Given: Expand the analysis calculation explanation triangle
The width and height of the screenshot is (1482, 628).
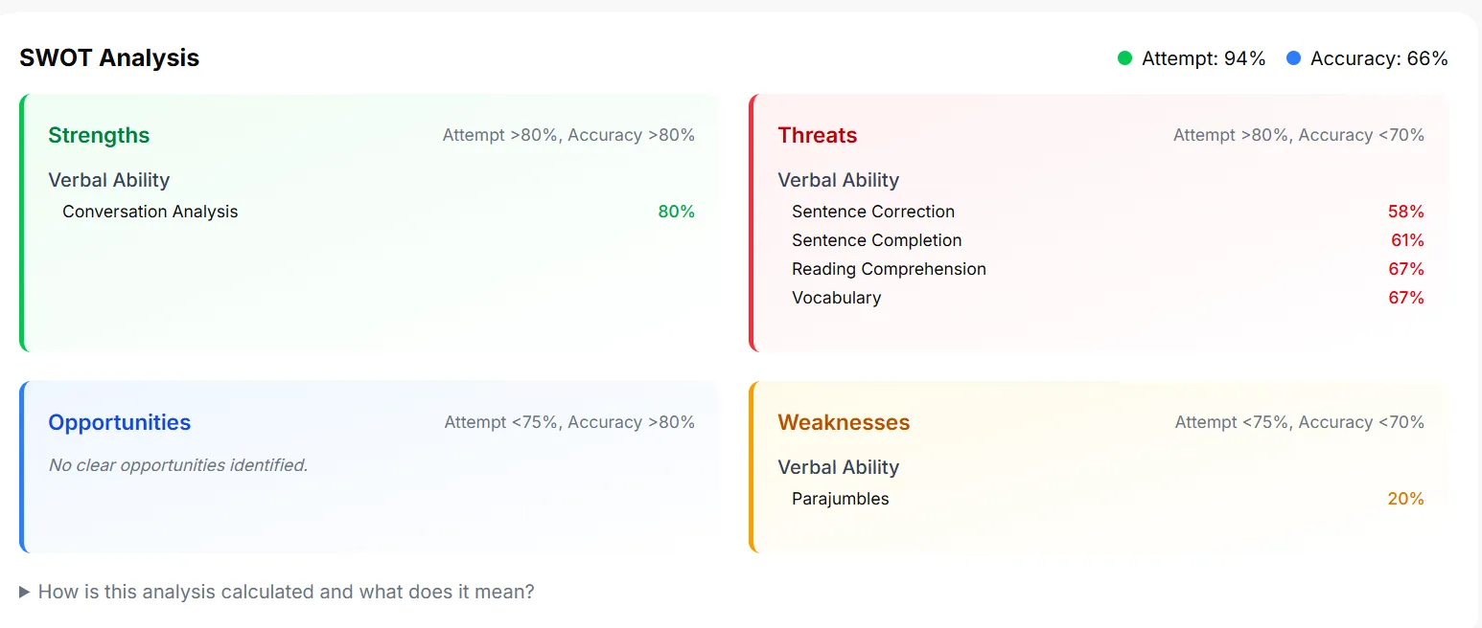Looking at the screenshot, I should (x=25, y=593).
